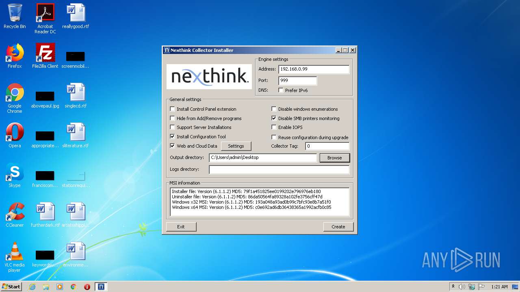Browse for an output directory
Image resolution: width=520 pixels, height=292 pixels.
click(x=335, y=158)
